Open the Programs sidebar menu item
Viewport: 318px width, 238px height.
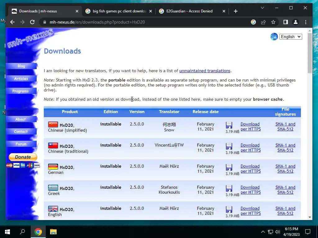click(21, 91)
